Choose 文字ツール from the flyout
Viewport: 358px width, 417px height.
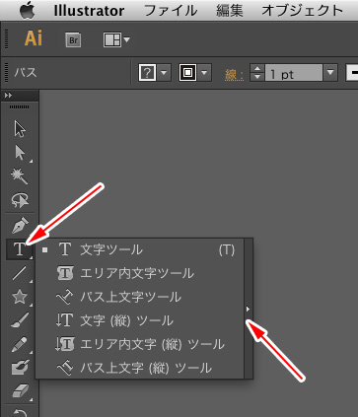(140, 249)
